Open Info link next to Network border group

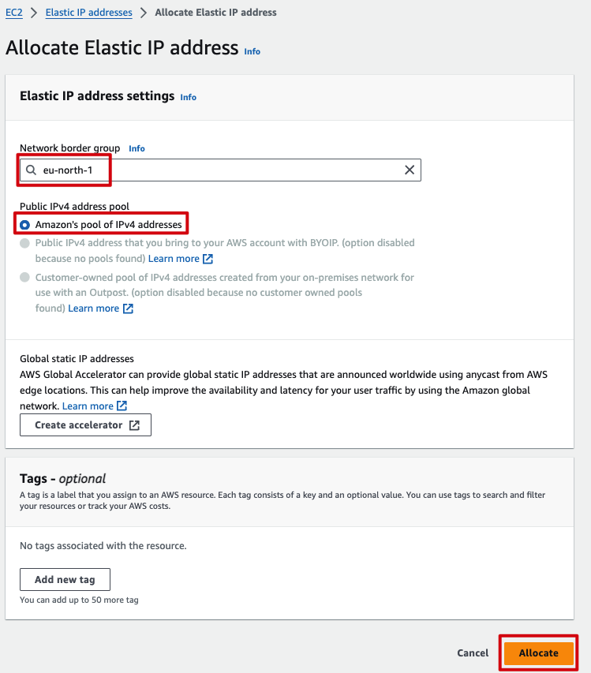137,148
